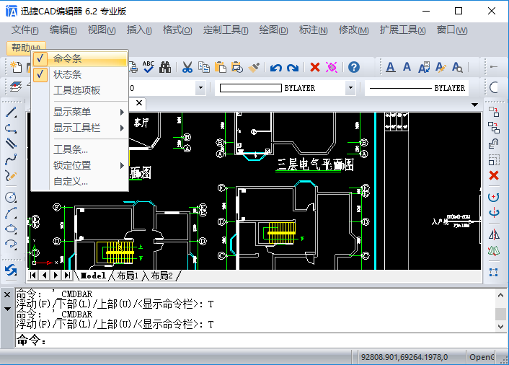
Task: Switch to the Model tab
Action: click(93, 276)
